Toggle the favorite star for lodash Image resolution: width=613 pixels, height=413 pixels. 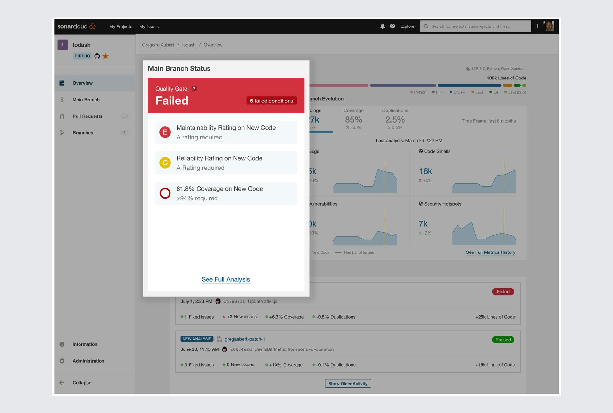click(106, 56)
